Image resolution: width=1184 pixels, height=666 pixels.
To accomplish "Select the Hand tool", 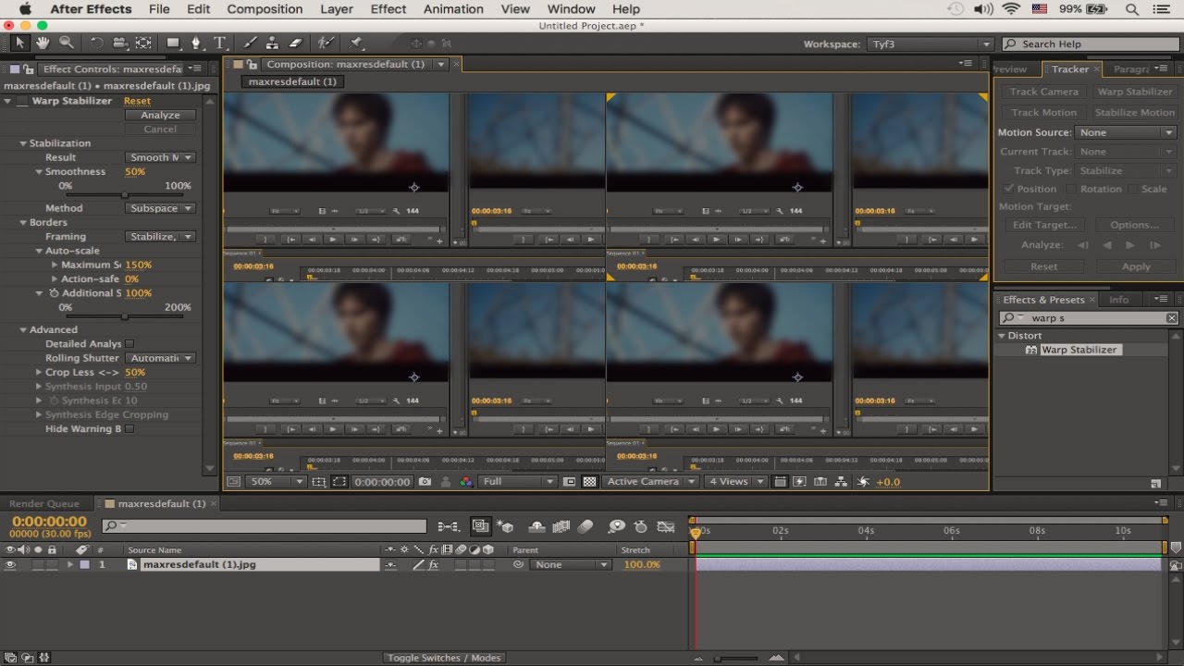I will coord(43,43).
